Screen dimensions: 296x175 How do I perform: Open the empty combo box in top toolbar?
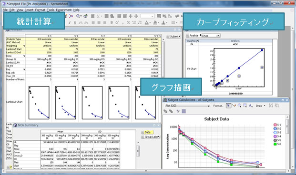(x=147, y=16)
